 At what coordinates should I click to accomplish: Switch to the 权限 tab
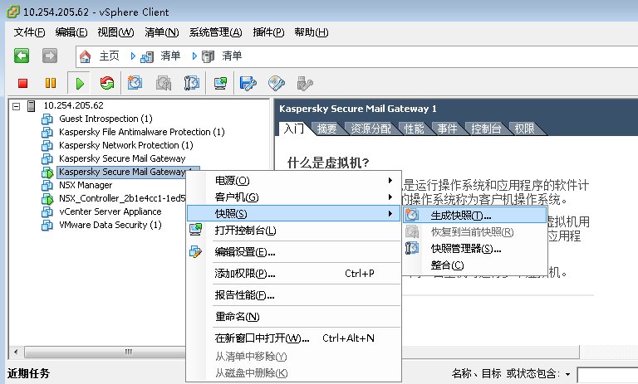click(524, 129)
